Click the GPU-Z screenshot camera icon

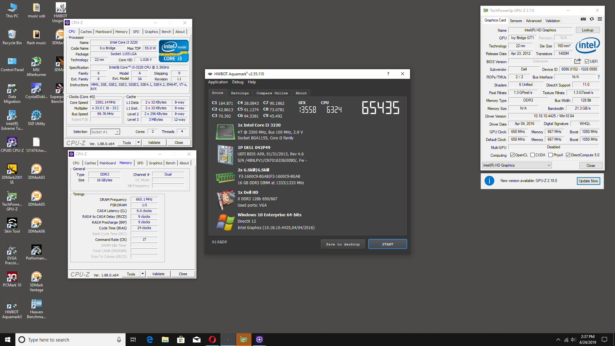(x=583, y=19)
